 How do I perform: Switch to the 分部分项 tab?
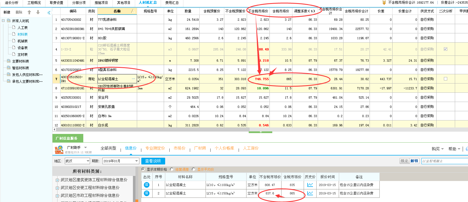(79, 3)
